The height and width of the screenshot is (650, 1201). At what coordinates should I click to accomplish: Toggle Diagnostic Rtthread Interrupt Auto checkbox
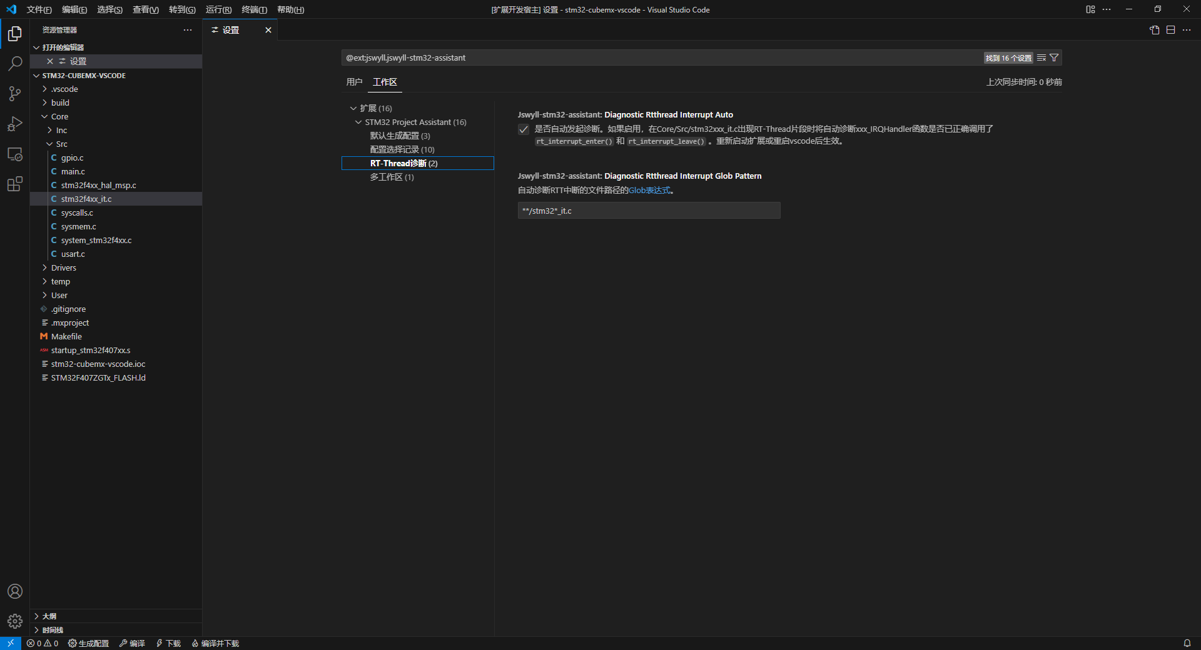pos(524,129)
